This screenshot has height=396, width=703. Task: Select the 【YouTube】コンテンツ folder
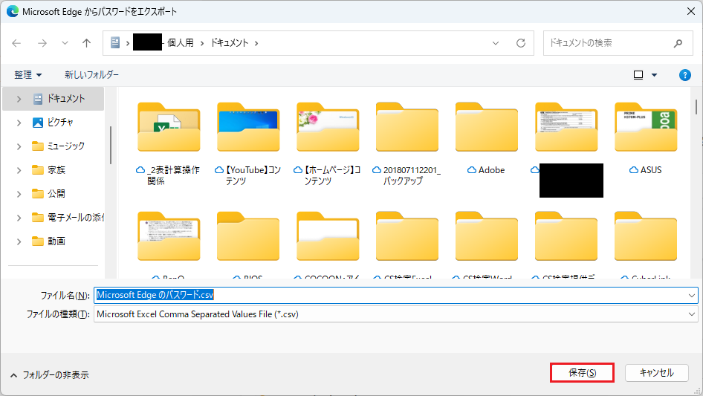pos(248,143)
